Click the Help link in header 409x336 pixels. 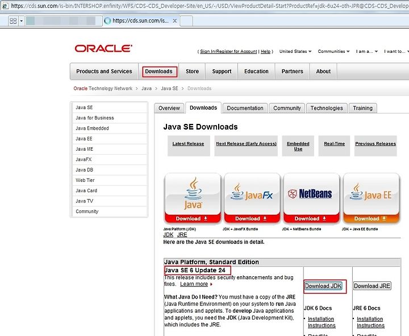[x=265, y=51]
